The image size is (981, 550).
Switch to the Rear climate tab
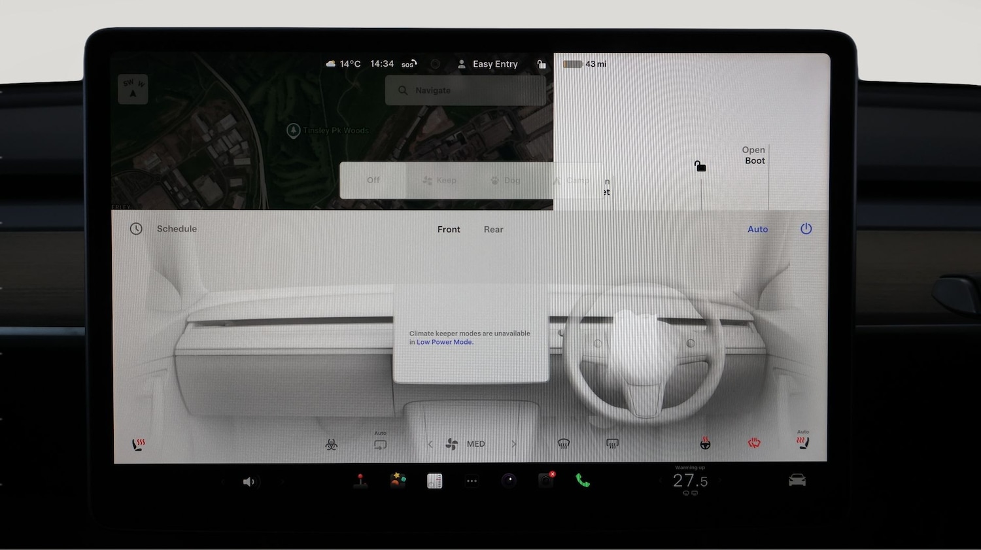[493, 229]
